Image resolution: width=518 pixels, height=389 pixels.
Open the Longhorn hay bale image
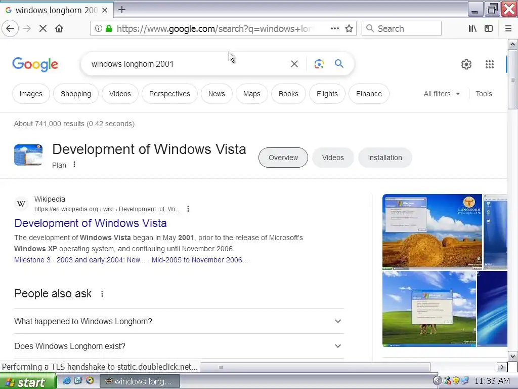pos(432,231)
